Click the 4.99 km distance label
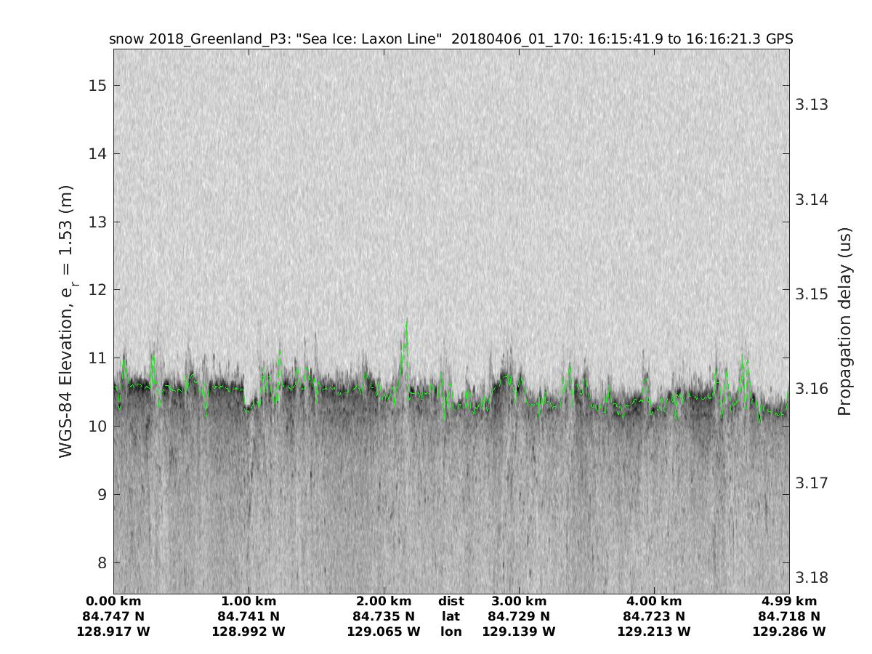872x654 pixels. point(789,601)
